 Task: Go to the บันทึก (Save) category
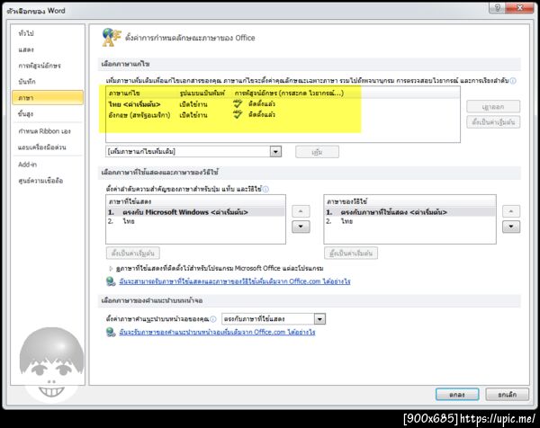tap(27, 82)
